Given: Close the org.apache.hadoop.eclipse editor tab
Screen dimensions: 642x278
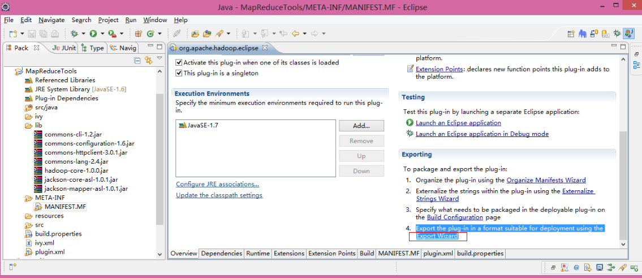Looking at the screenshot, I should pyautogui.click(x=265, y=48).
